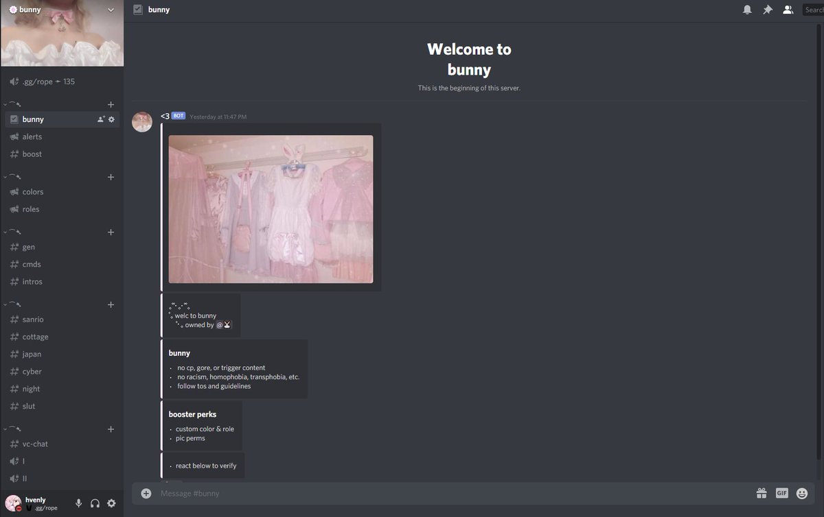
Task: Open the sanrio channel
Action: click(x=62, y=320)
